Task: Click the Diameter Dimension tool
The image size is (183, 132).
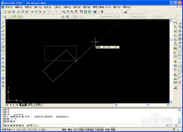Action: 175,40
